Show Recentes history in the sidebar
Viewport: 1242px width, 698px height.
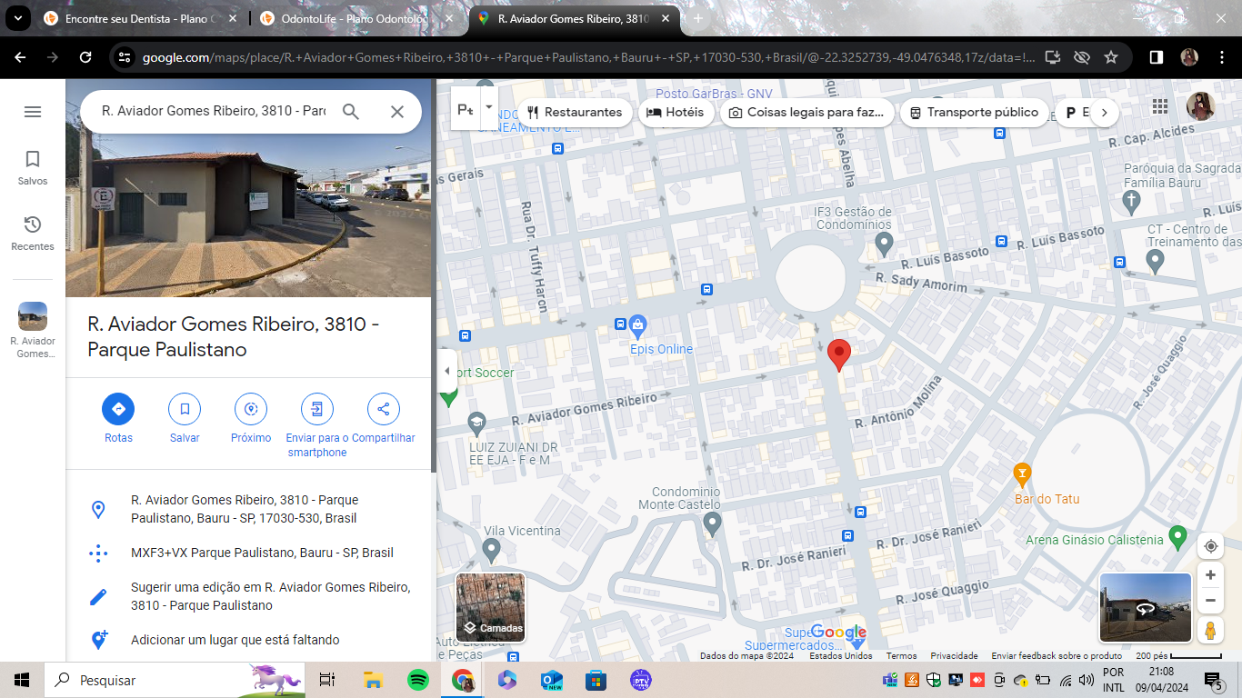tap(33, 234)
